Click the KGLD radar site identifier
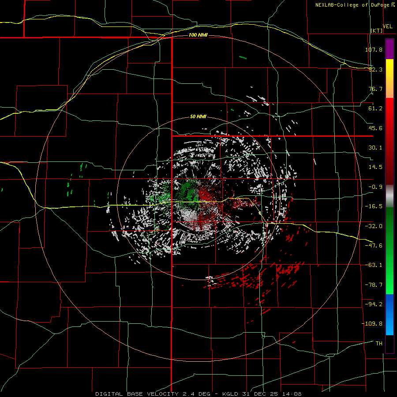This screenshot has width=397, height=397. click(x=231, y=394)
